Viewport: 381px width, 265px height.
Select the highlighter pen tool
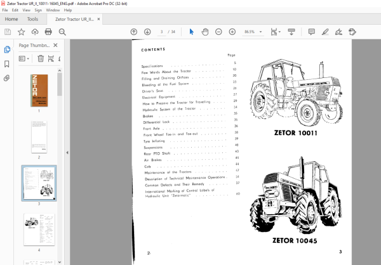click(x=325, y=32)
